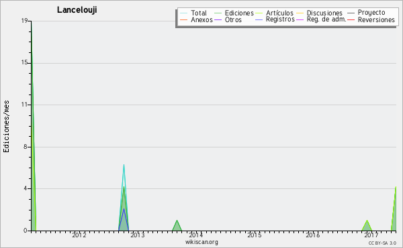Click the Total legend color line

(184, 13)
